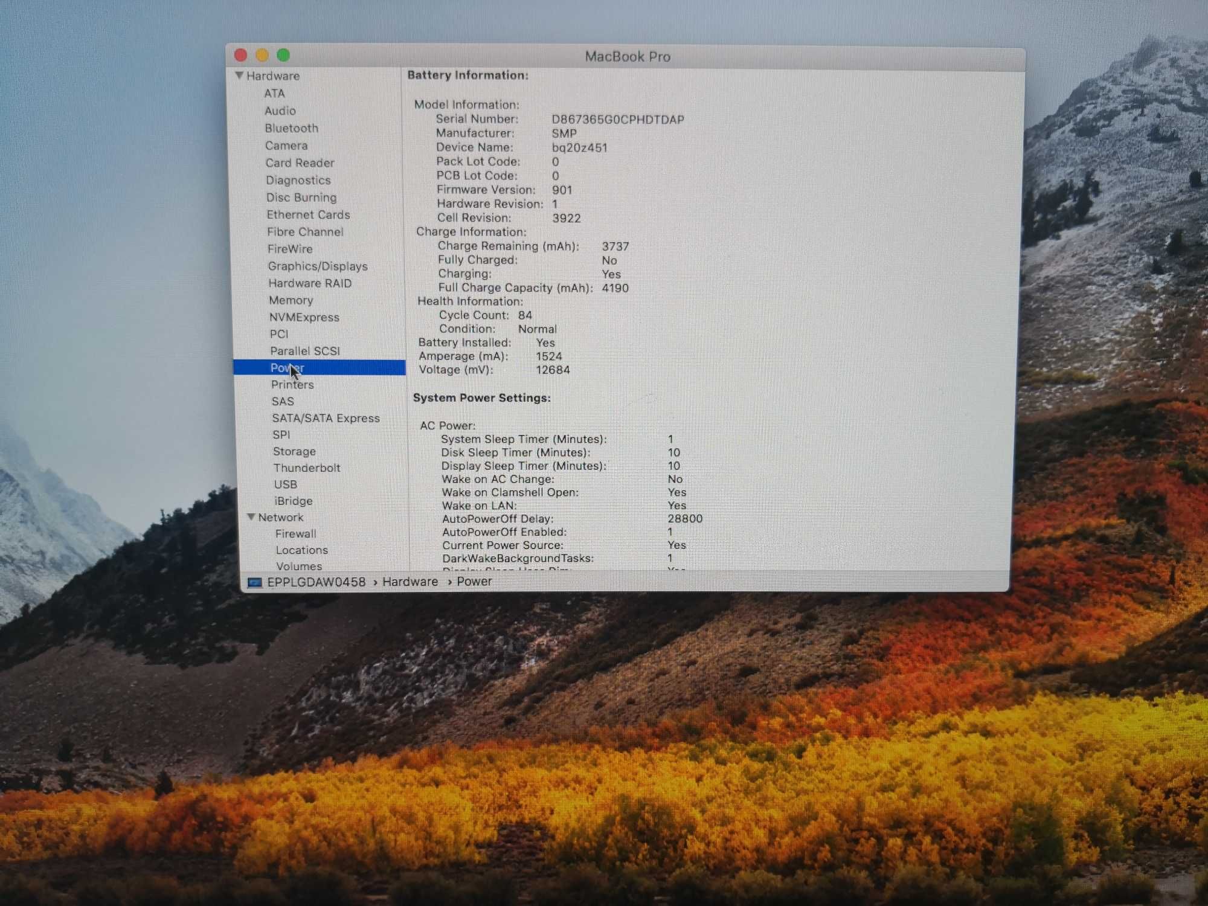Collapse the Network disclosure triangle
This screenshot has width=1208, height=906.
[251, 517]
